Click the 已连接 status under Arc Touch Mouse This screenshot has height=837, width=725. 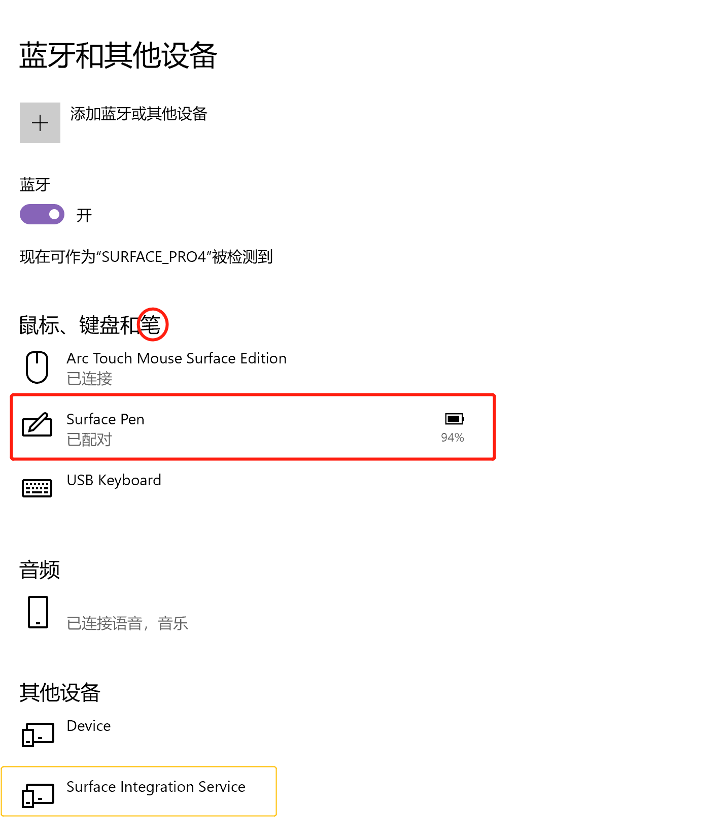(x=89, y=379)
